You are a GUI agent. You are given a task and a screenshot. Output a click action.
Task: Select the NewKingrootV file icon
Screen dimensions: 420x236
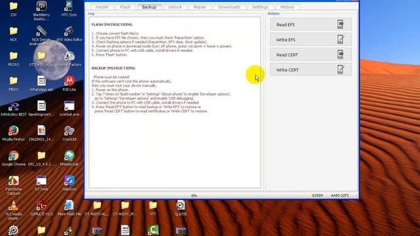(x=41, y=109)
